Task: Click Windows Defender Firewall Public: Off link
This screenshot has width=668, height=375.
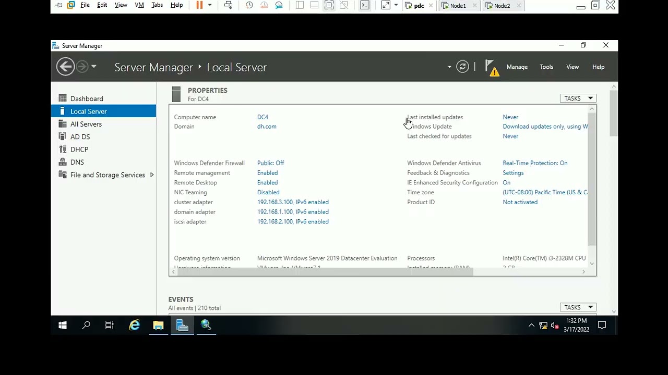Action: point(270,163)
